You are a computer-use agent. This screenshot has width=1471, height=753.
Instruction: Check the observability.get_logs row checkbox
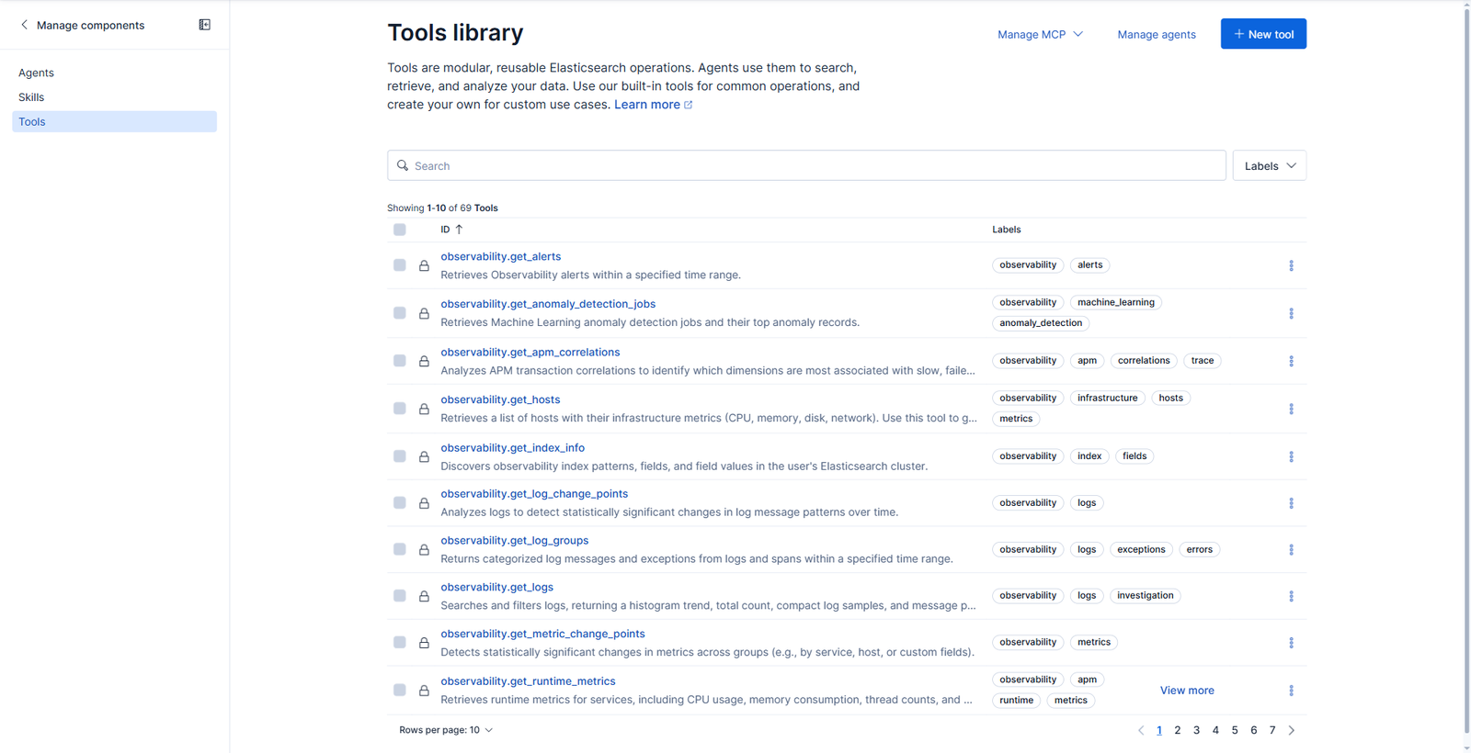click(400, 596)
